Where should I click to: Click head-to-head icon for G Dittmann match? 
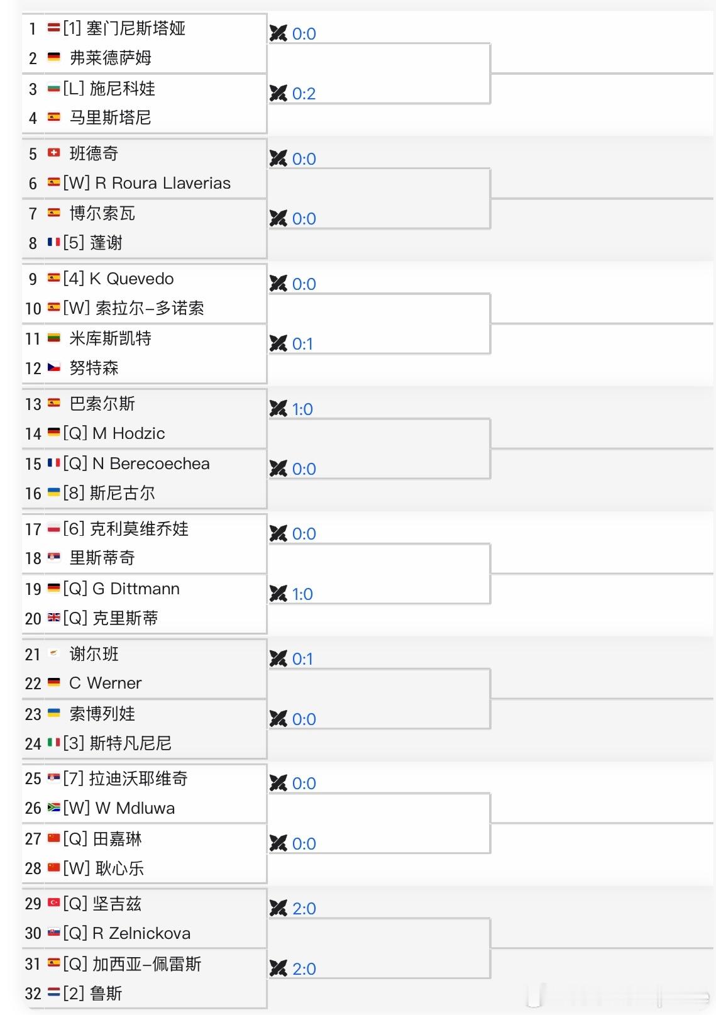pyautogui.click(x=278, y=594)
